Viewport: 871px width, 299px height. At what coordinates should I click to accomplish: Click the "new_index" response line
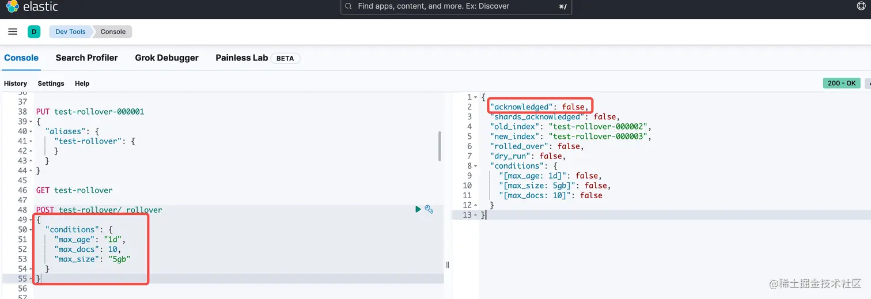pyautogui.click(x=570, y=137)
